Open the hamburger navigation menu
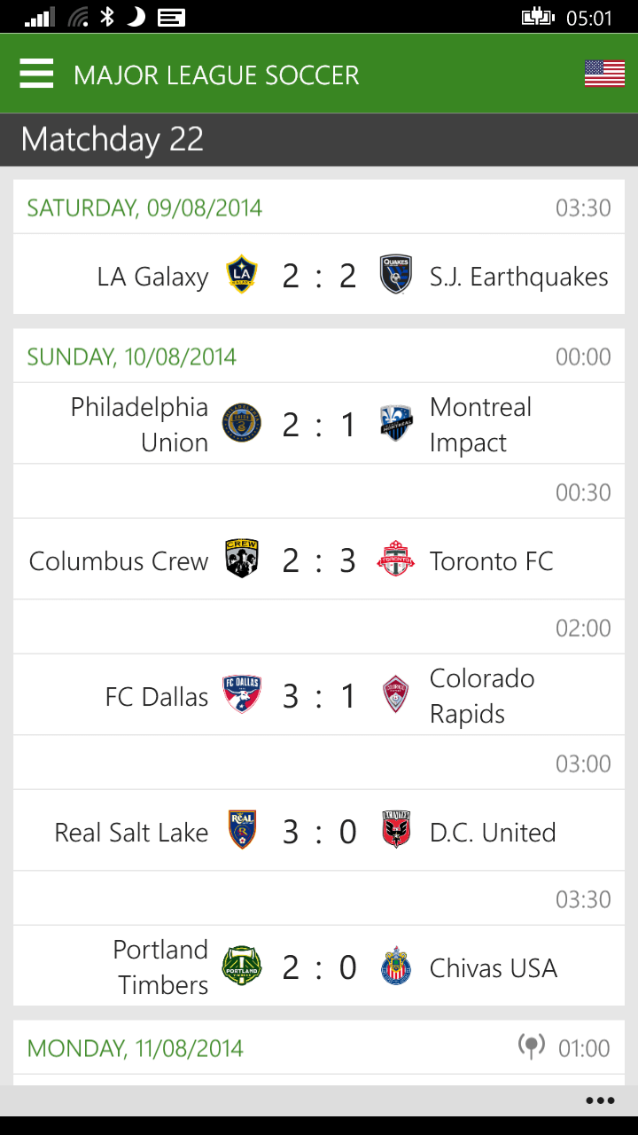The image size is (638, 1135). 36,74
